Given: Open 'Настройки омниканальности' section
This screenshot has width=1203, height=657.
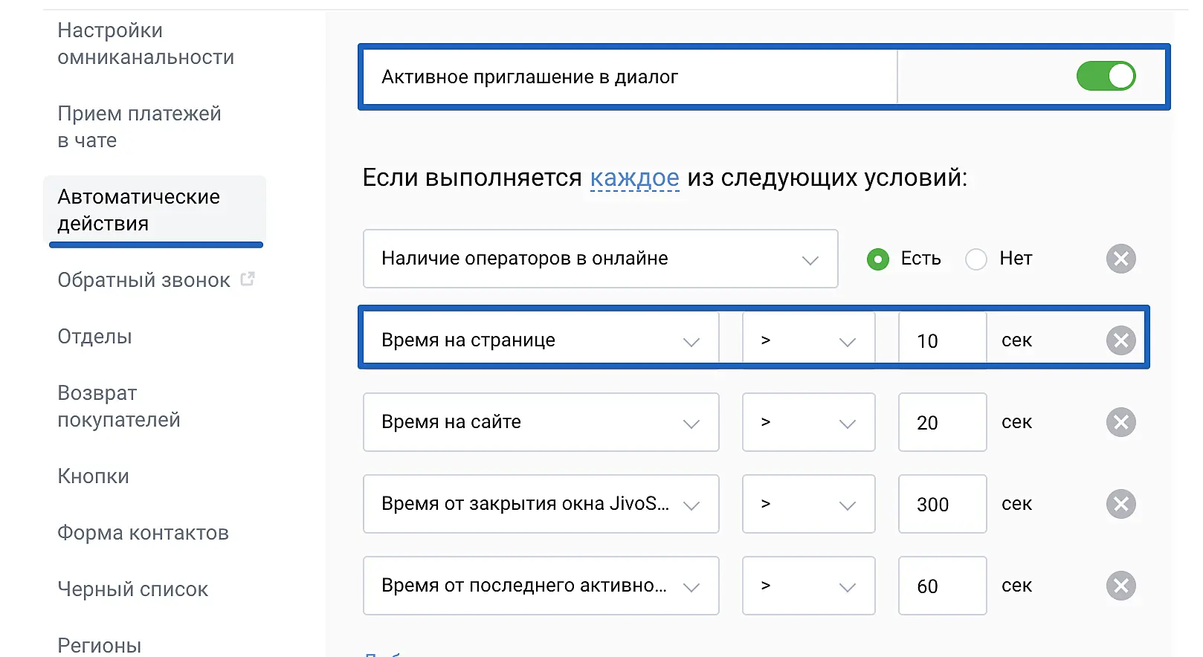Looking at the screenshot, I should 146,44.
